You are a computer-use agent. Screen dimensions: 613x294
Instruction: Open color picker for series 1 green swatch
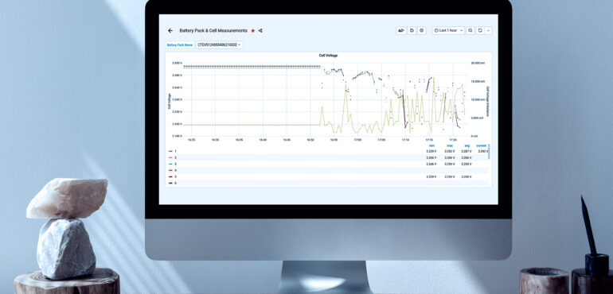170,151
